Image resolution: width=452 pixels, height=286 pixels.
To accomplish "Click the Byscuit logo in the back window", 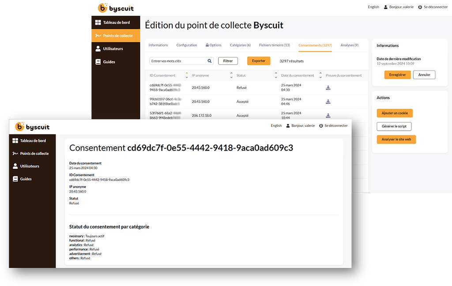I will 116,8.
